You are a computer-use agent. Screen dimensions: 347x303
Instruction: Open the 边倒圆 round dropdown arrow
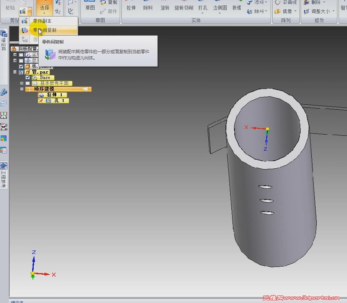pos(219,13)
